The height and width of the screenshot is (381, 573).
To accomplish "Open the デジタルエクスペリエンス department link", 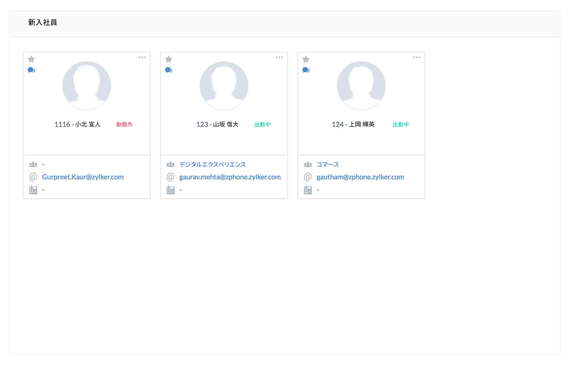I will (x=212, y=164).
